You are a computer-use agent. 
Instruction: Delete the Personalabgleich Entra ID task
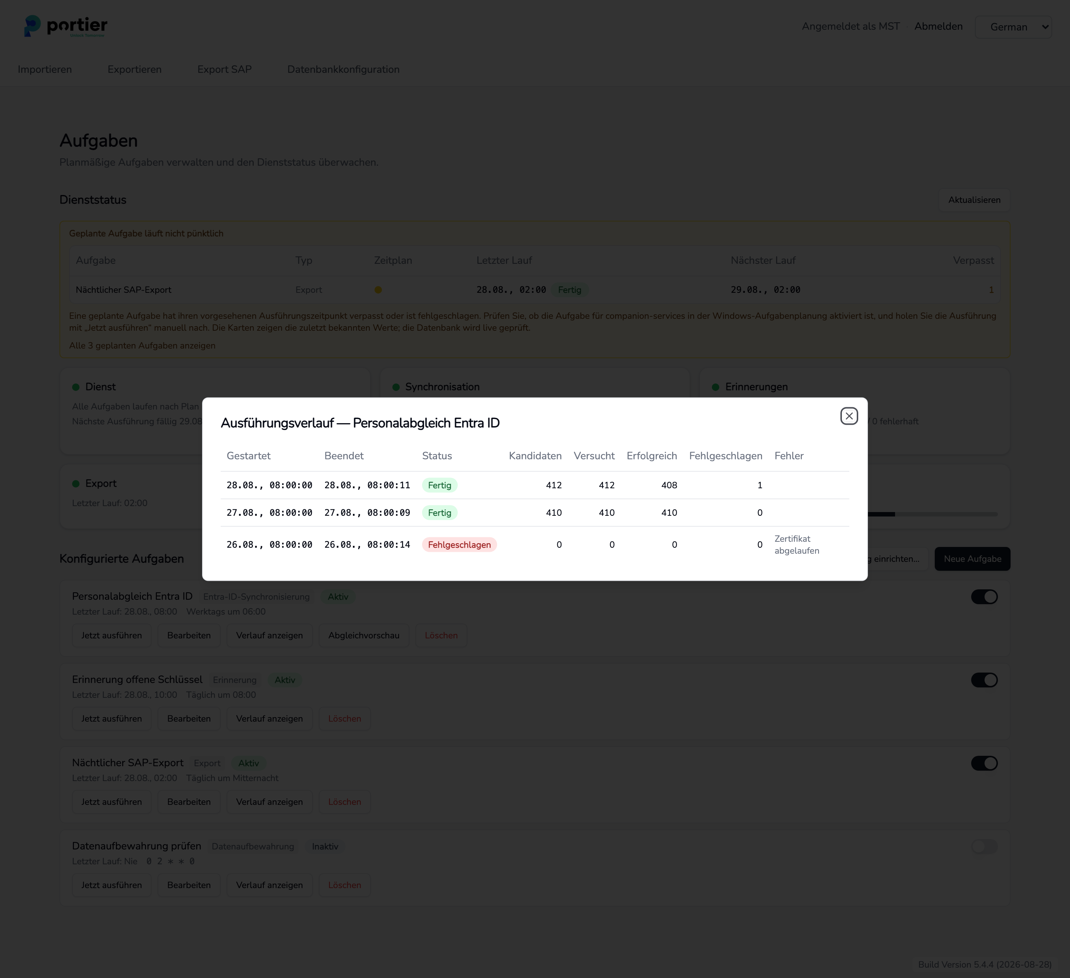click(441, 635)
